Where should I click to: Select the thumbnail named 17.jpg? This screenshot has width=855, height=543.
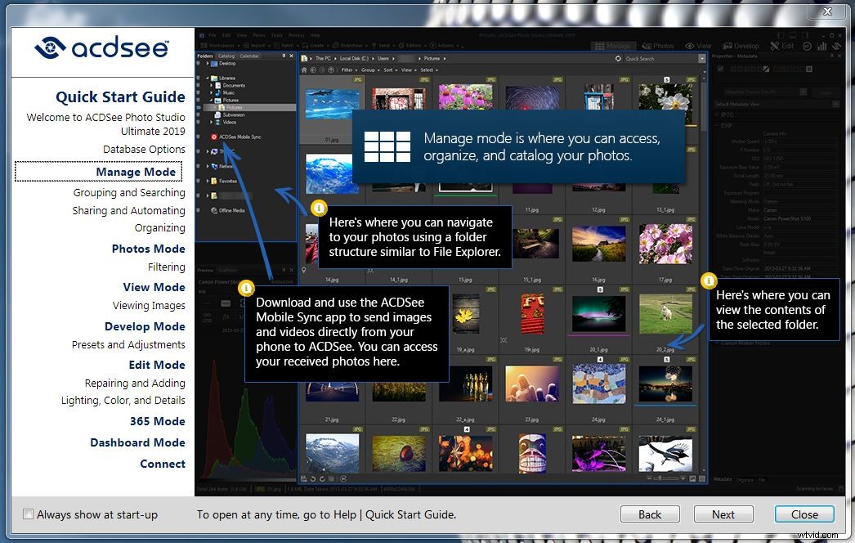(x=665, y=244)
